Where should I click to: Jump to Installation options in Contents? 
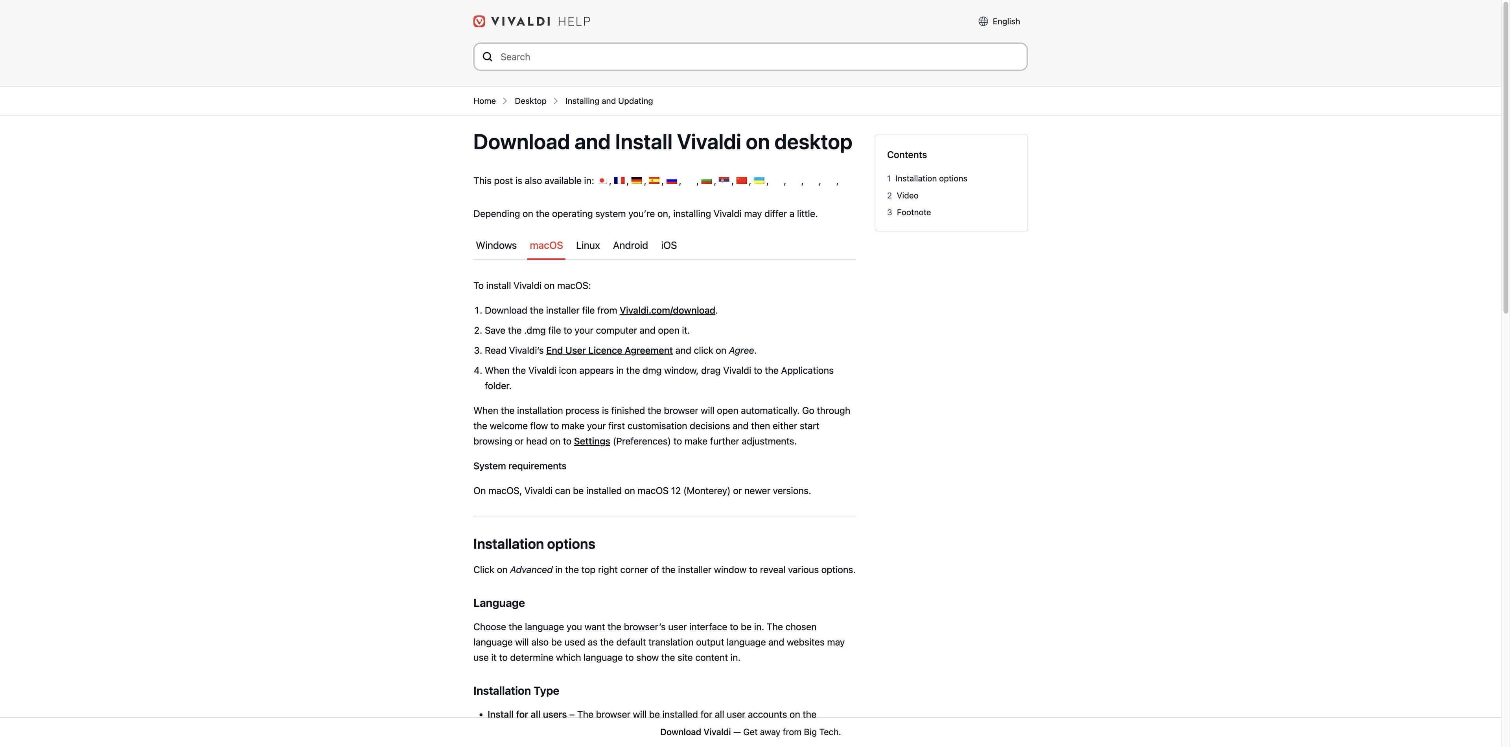pos(931,179)
